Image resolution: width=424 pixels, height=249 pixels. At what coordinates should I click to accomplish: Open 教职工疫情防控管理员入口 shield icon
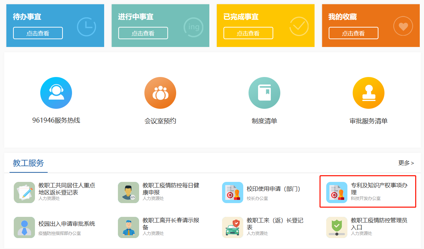(x=337, y=227)
